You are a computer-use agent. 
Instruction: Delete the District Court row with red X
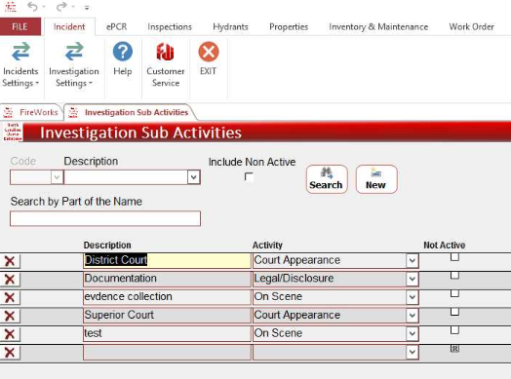point(10,261)
